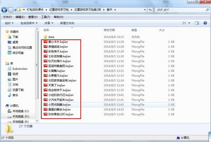Expand the change view options dropdown arrow
Viewport: 211px width, 142px height.
coord(189,23)
